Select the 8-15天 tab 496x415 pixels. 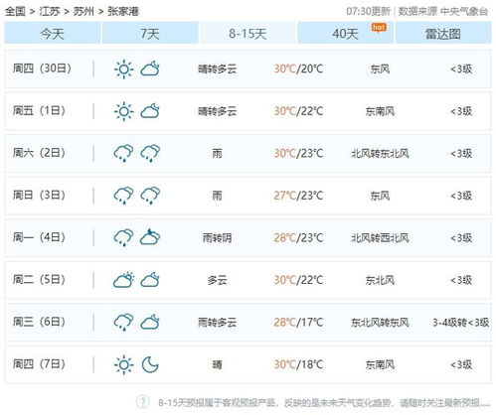pyautogui.click(x=248, y=33)
